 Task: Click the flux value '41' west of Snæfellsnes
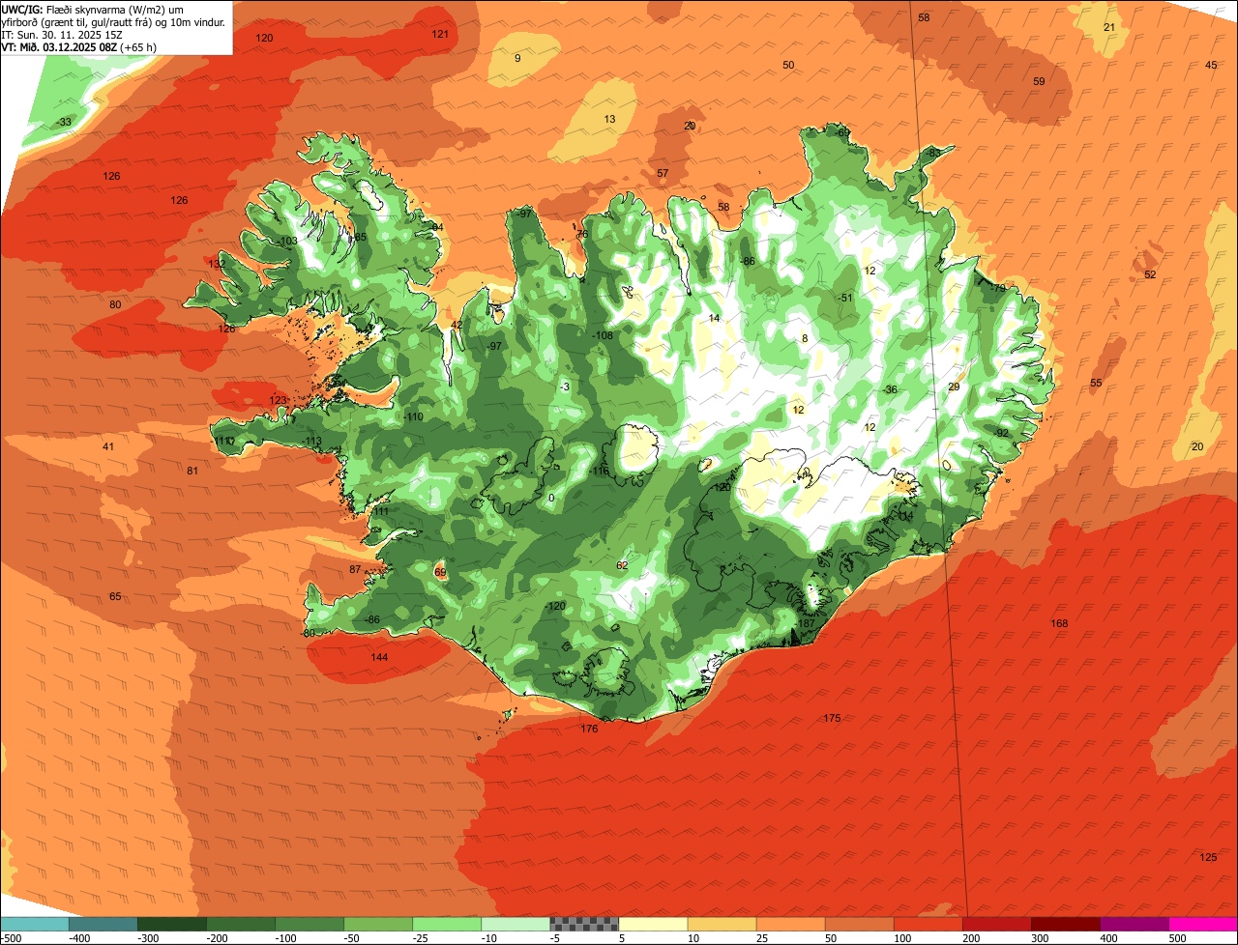pyautogui.click(x=108, y=446)
